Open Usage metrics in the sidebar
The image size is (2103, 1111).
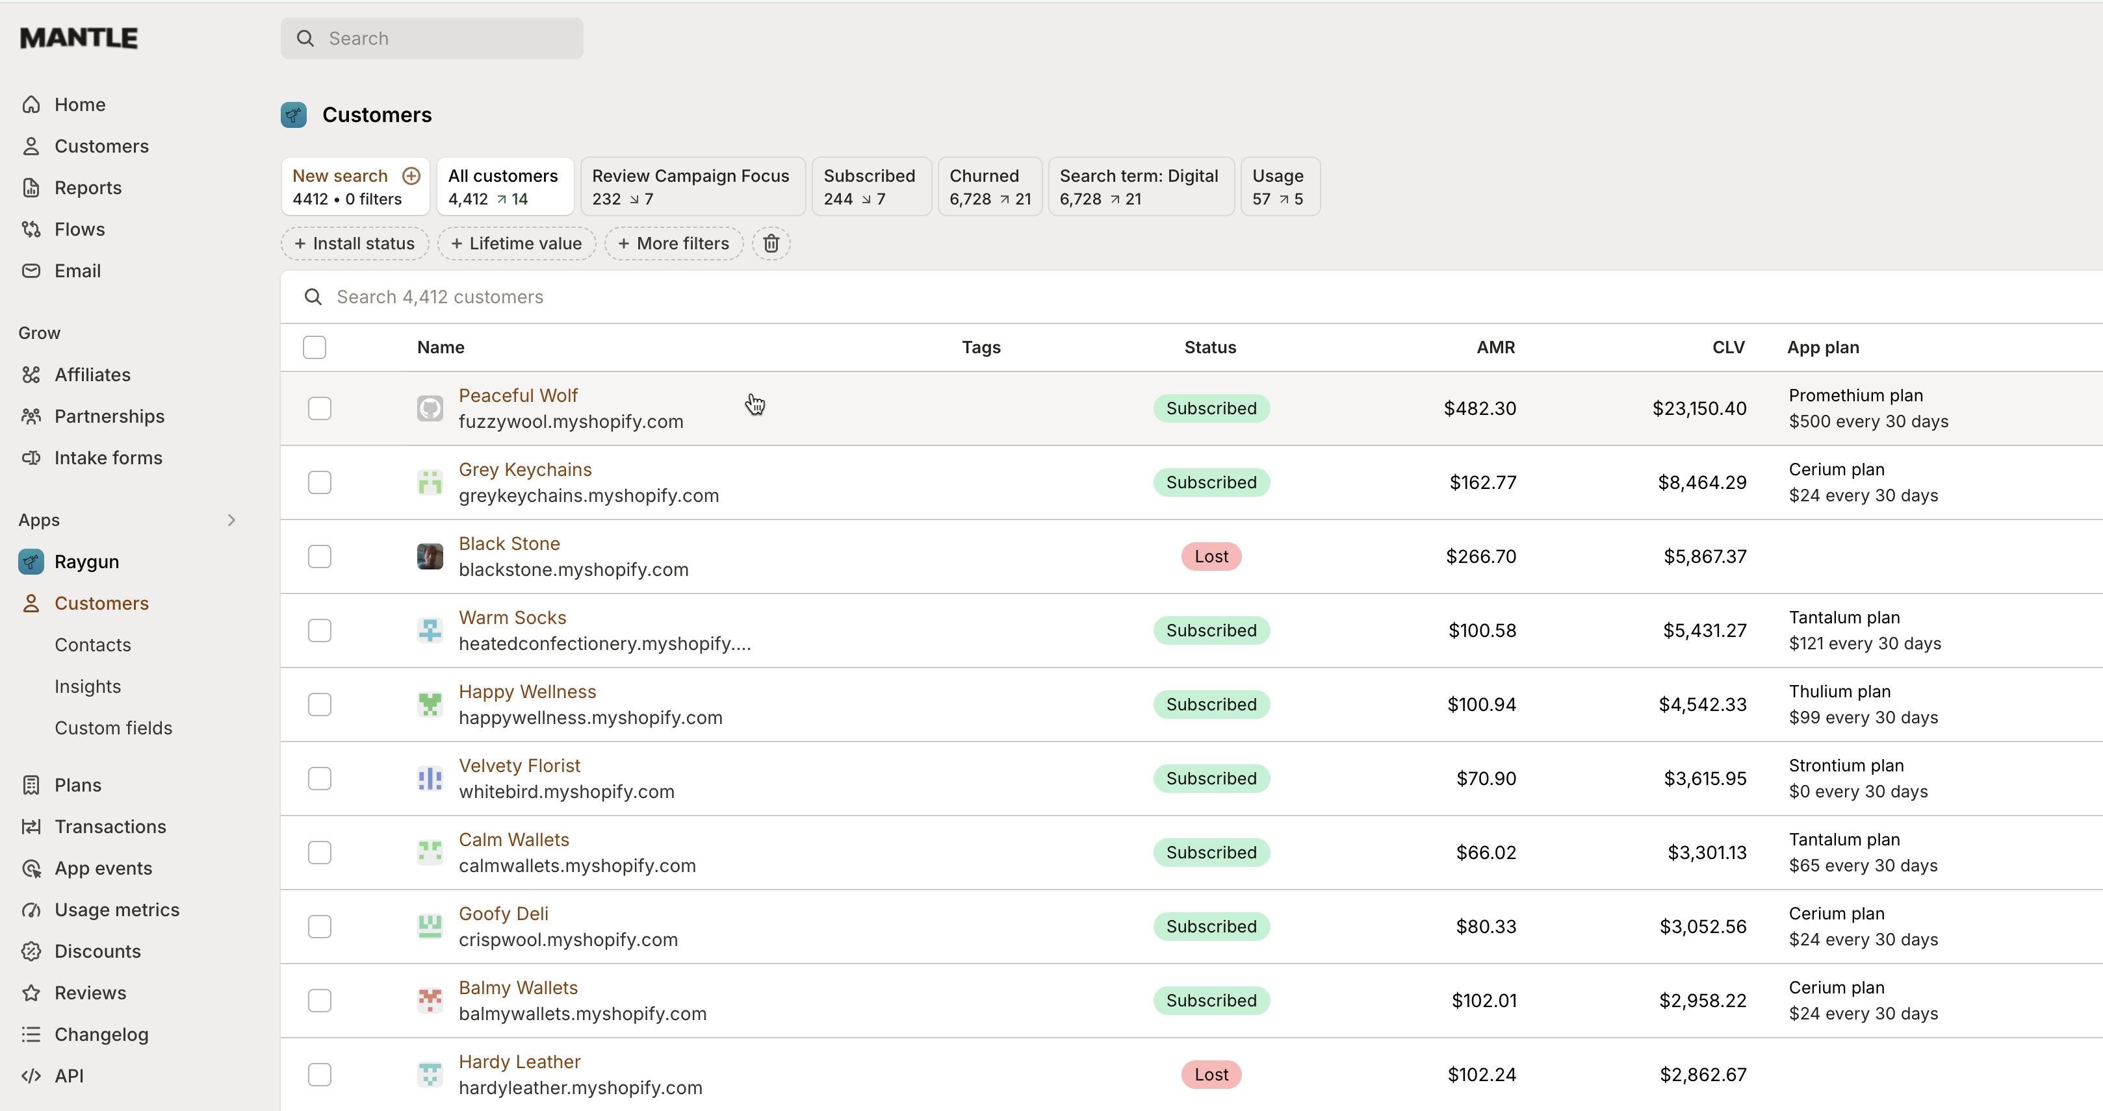click(117, 910)
